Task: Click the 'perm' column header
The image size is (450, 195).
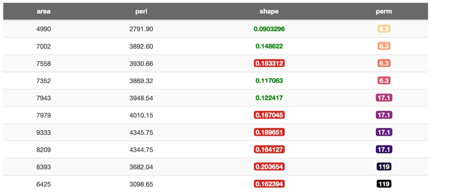Action: point(384,12)
